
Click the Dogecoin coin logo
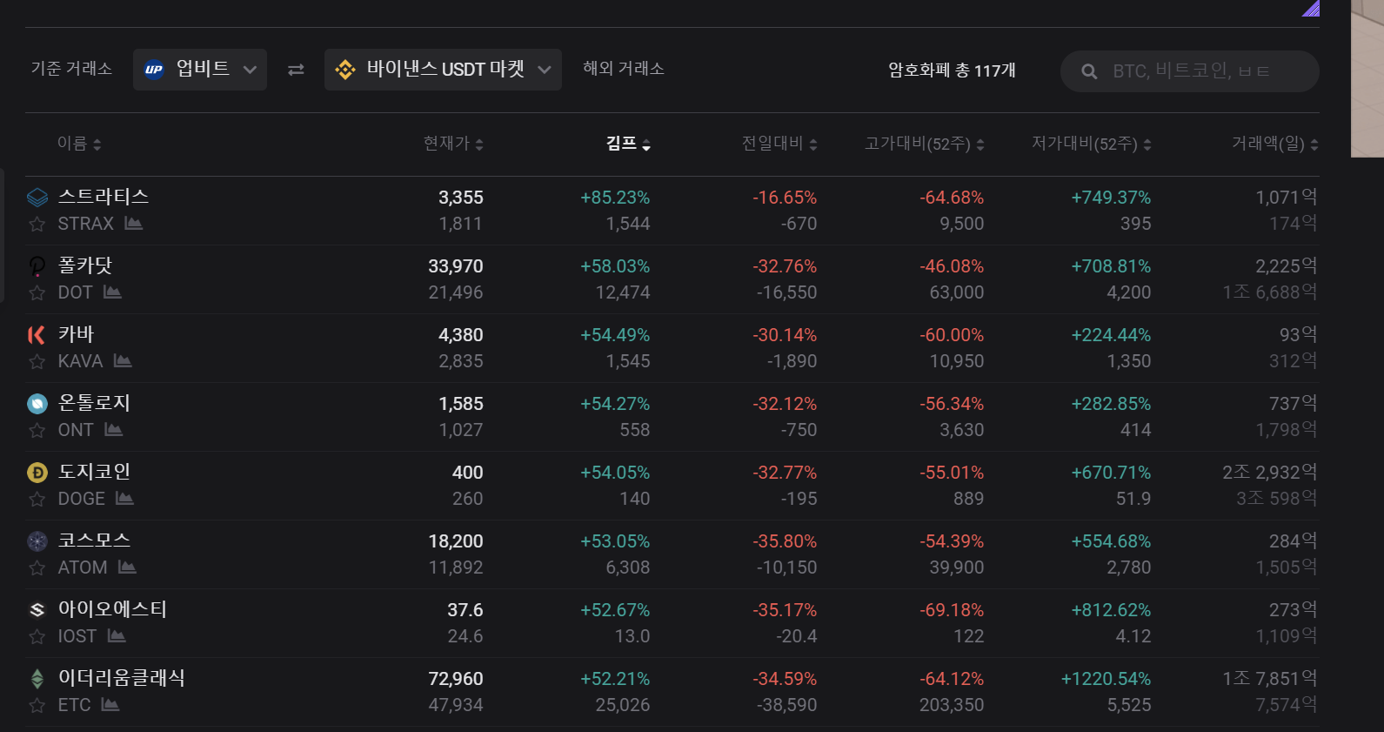coord(37,473)
